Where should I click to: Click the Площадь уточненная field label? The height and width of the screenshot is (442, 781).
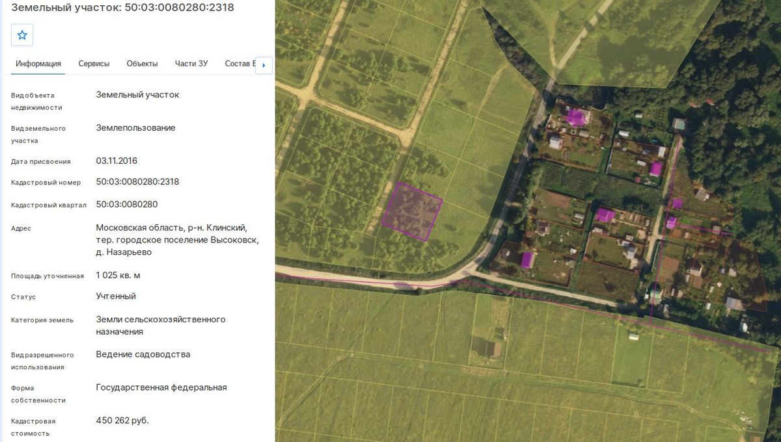click(48, 276)
